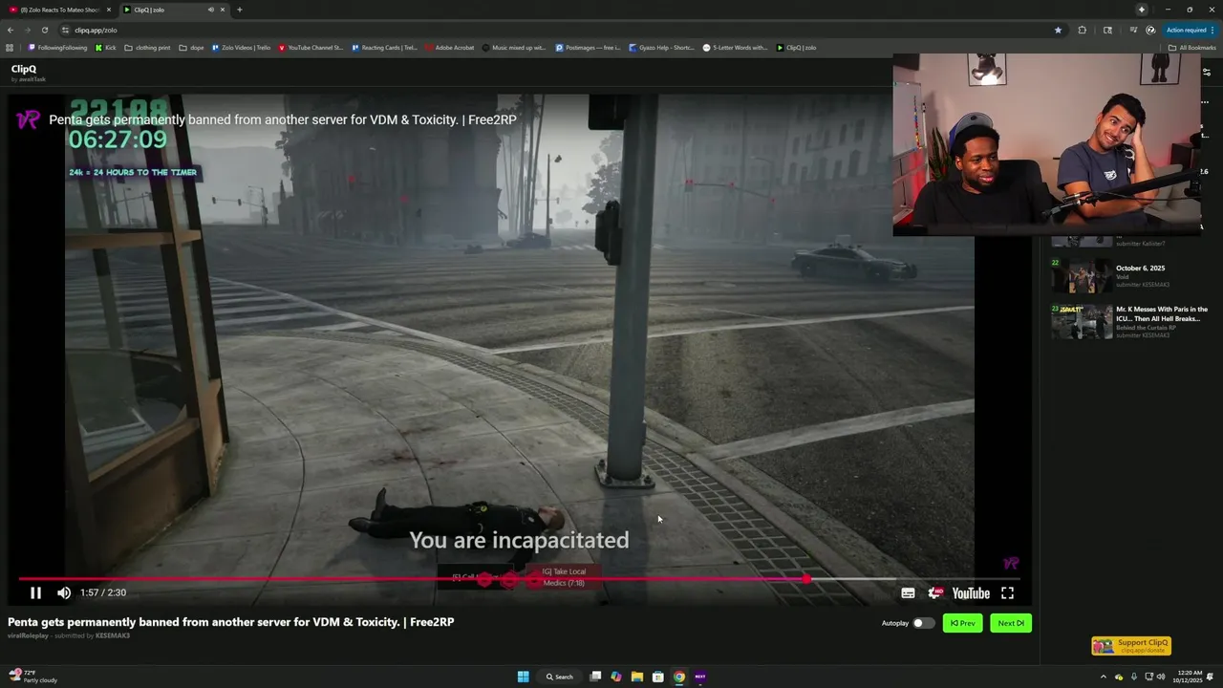Open a new browser tab

coord(239,10)
